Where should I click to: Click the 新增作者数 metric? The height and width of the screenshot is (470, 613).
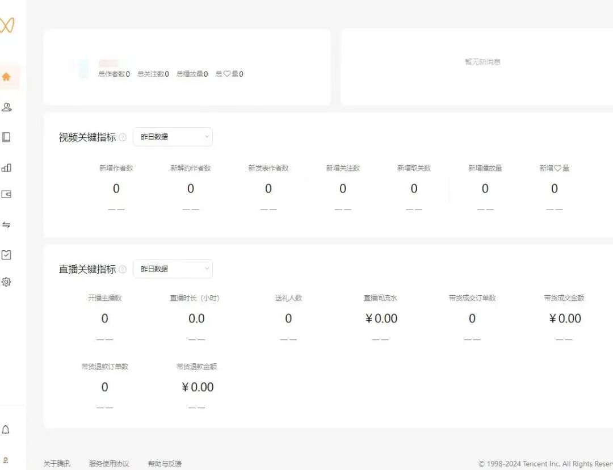[x=116, y=189]
